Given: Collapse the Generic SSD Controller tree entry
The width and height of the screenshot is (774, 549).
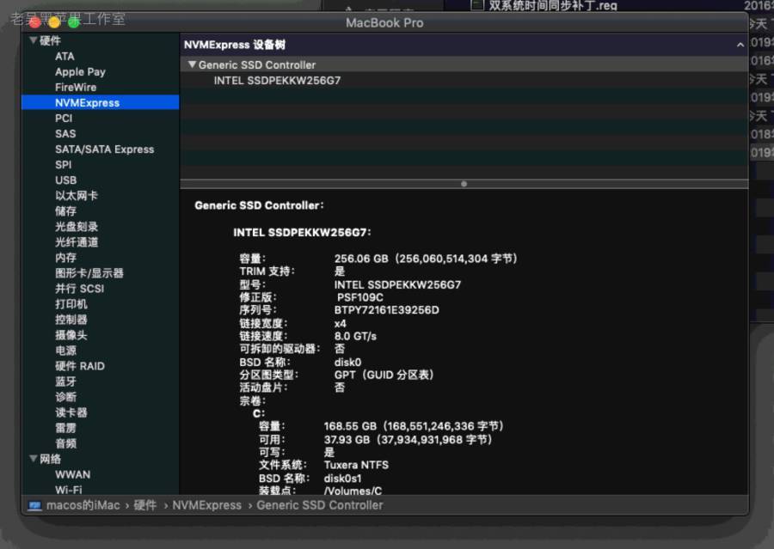Looking at the screenshot, I should (x=192, y=64).
